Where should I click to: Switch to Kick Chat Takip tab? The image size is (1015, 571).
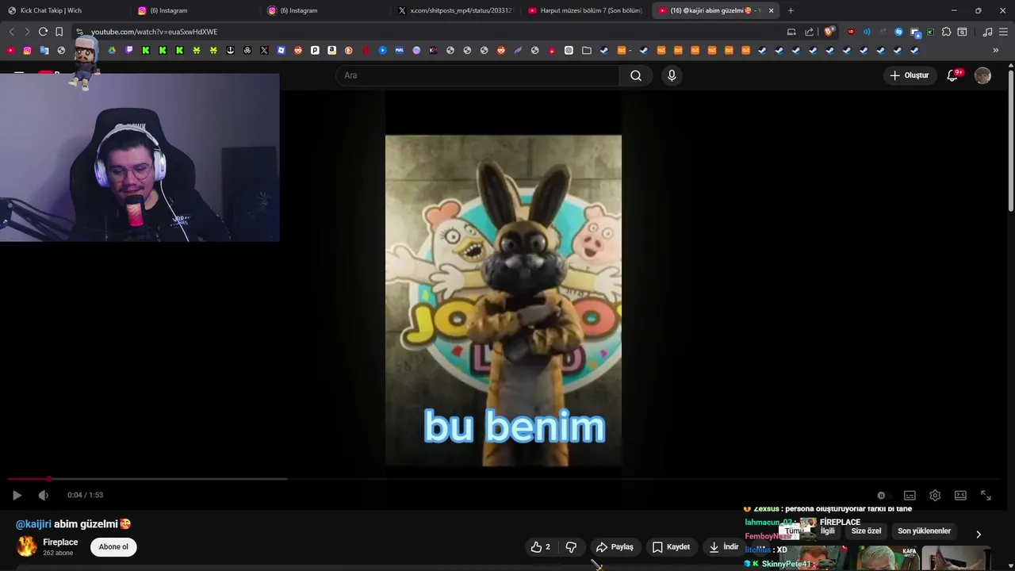point(63,10)
